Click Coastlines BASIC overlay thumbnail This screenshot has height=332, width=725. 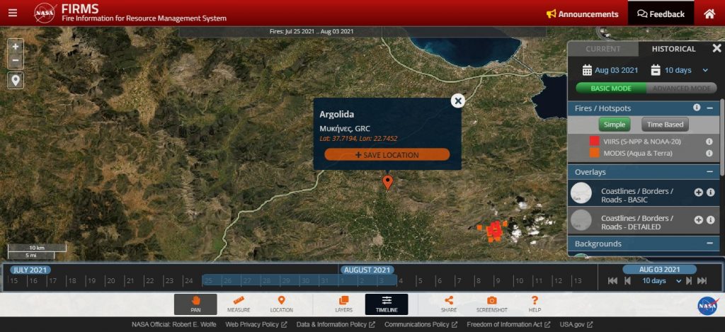point(581,193)
